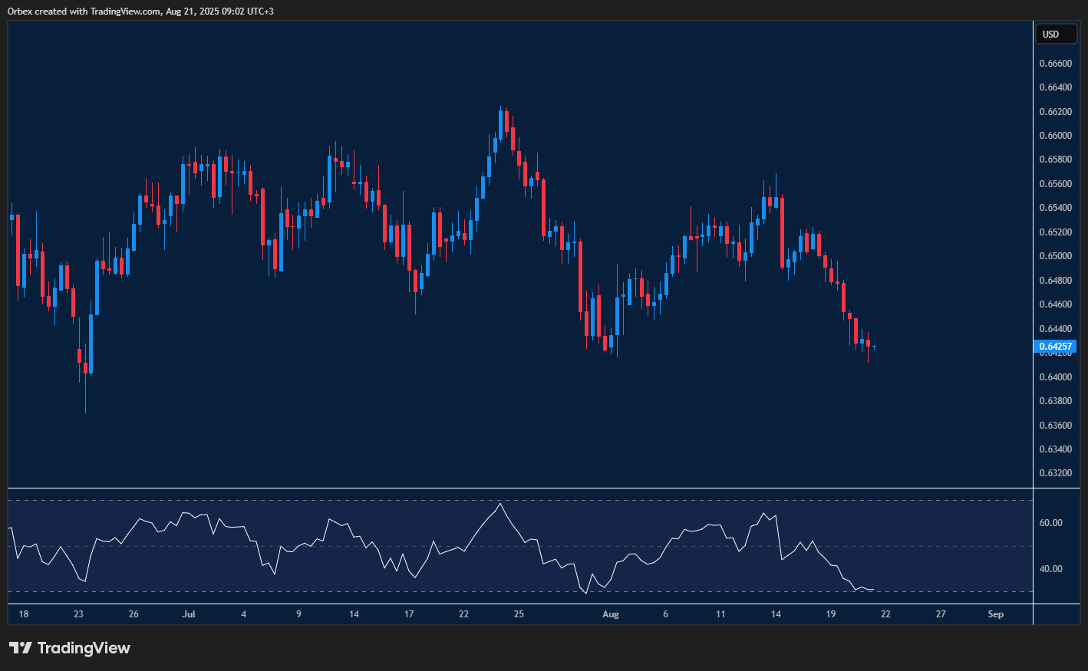Select the Jul label on time axis

pyautogui.click(x=189, y=614)
